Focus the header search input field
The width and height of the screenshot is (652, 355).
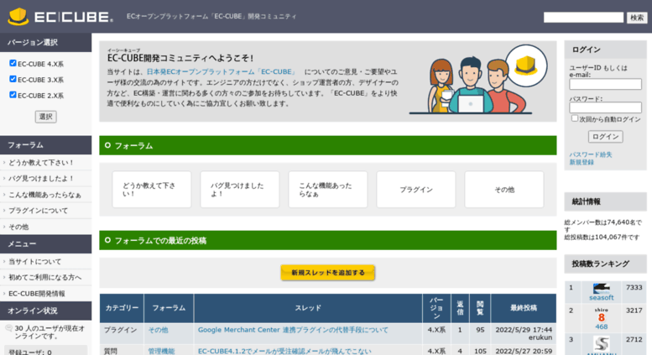(x=583, y=18)
